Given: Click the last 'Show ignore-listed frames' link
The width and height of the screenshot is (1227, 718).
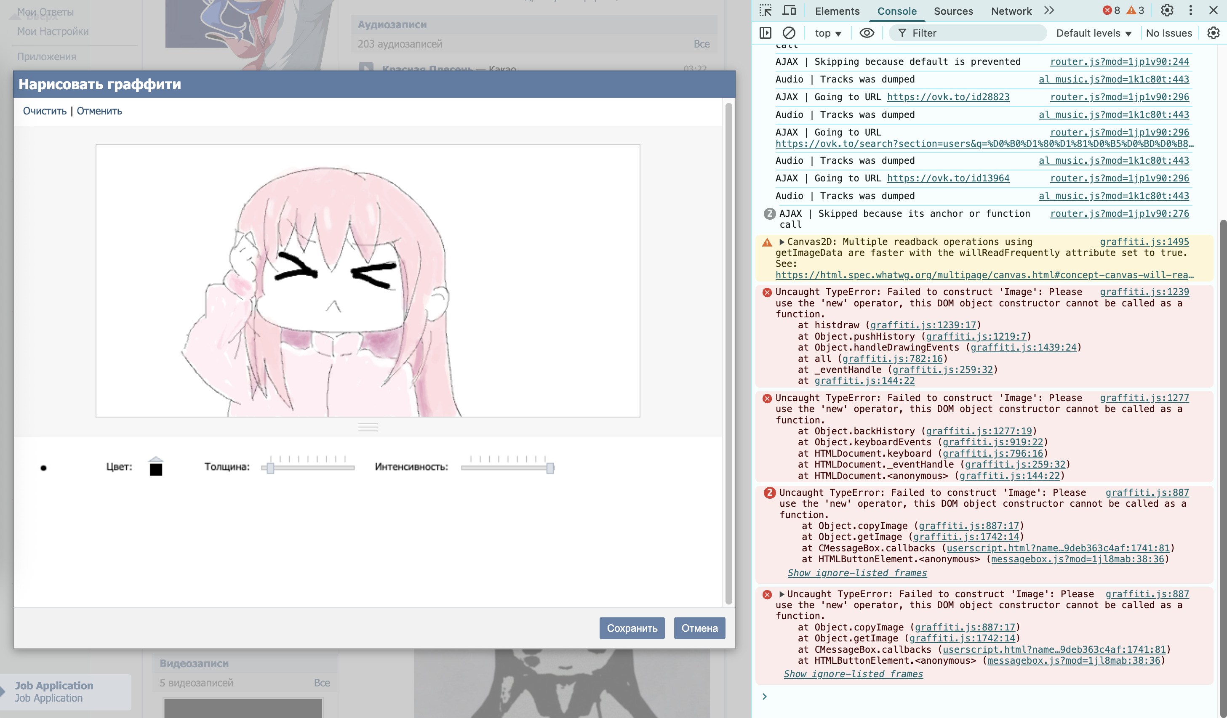Looking at the screenshot, I should 853,674.
